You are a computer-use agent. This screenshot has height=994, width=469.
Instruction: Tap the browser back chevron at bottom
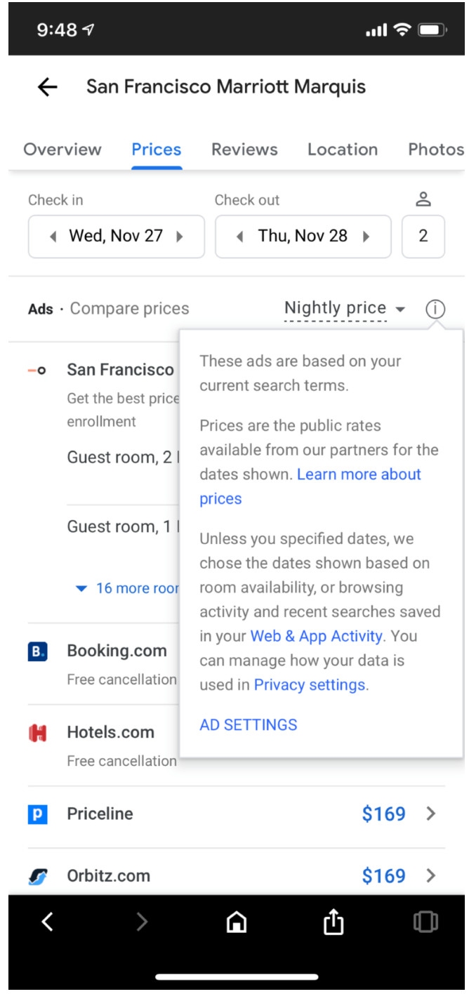[47, 922]
